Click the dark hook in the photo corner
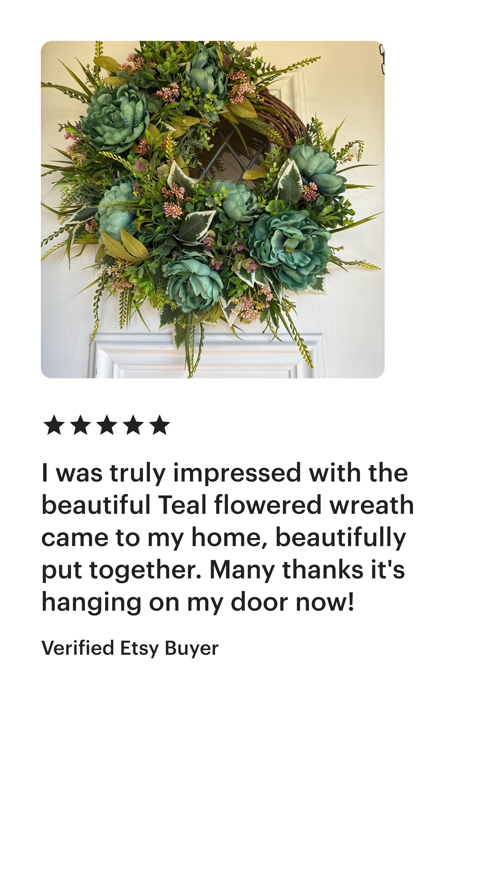 point(382,59)
